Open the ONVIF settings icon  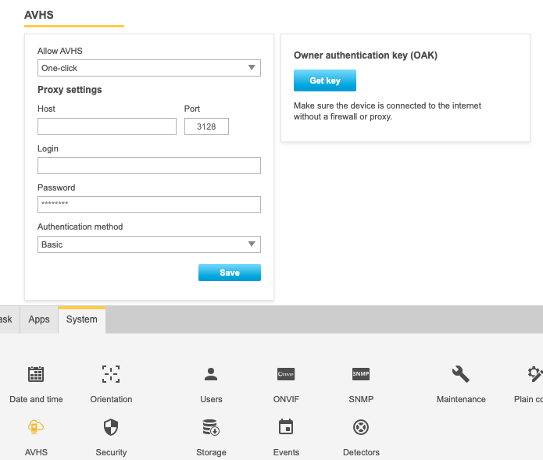[286, 374]
